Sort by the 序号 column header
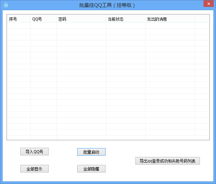The image size is (216, 184). (x=18, y=19)
